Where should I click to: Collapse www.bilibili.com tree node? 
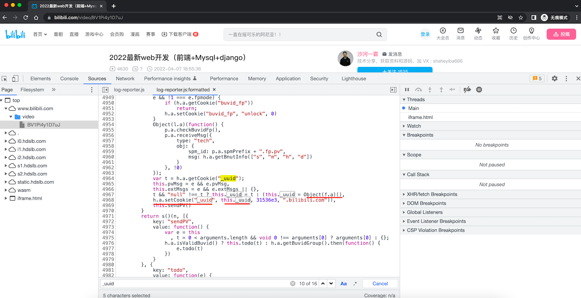6,109
